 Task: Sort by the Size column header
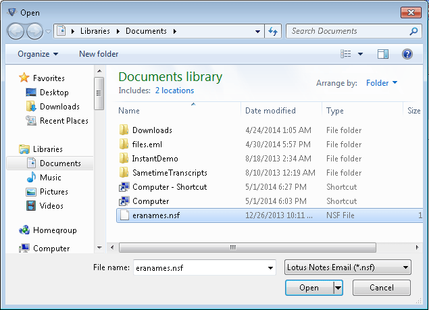point(413,111)
